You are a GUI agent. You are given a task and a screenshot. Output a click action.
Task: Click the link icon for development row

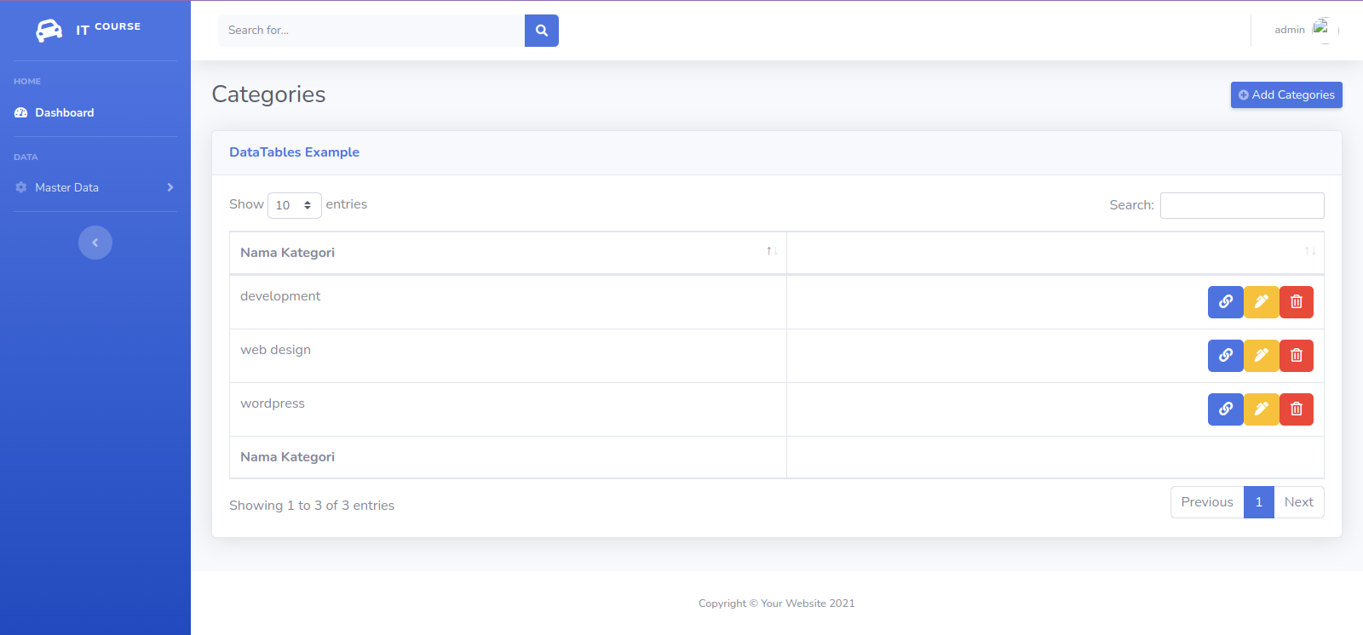click(x=1225, y=302)
